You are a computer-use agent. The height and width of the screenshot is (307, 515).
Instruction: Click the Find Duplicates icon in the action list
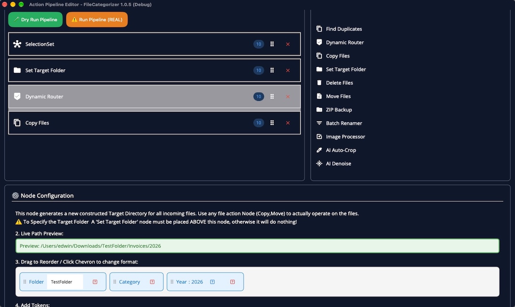[319, 29]
